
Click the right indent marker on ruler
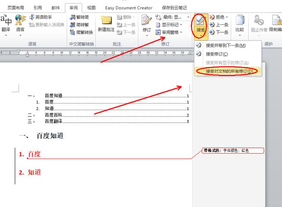[x=190, y=53]
